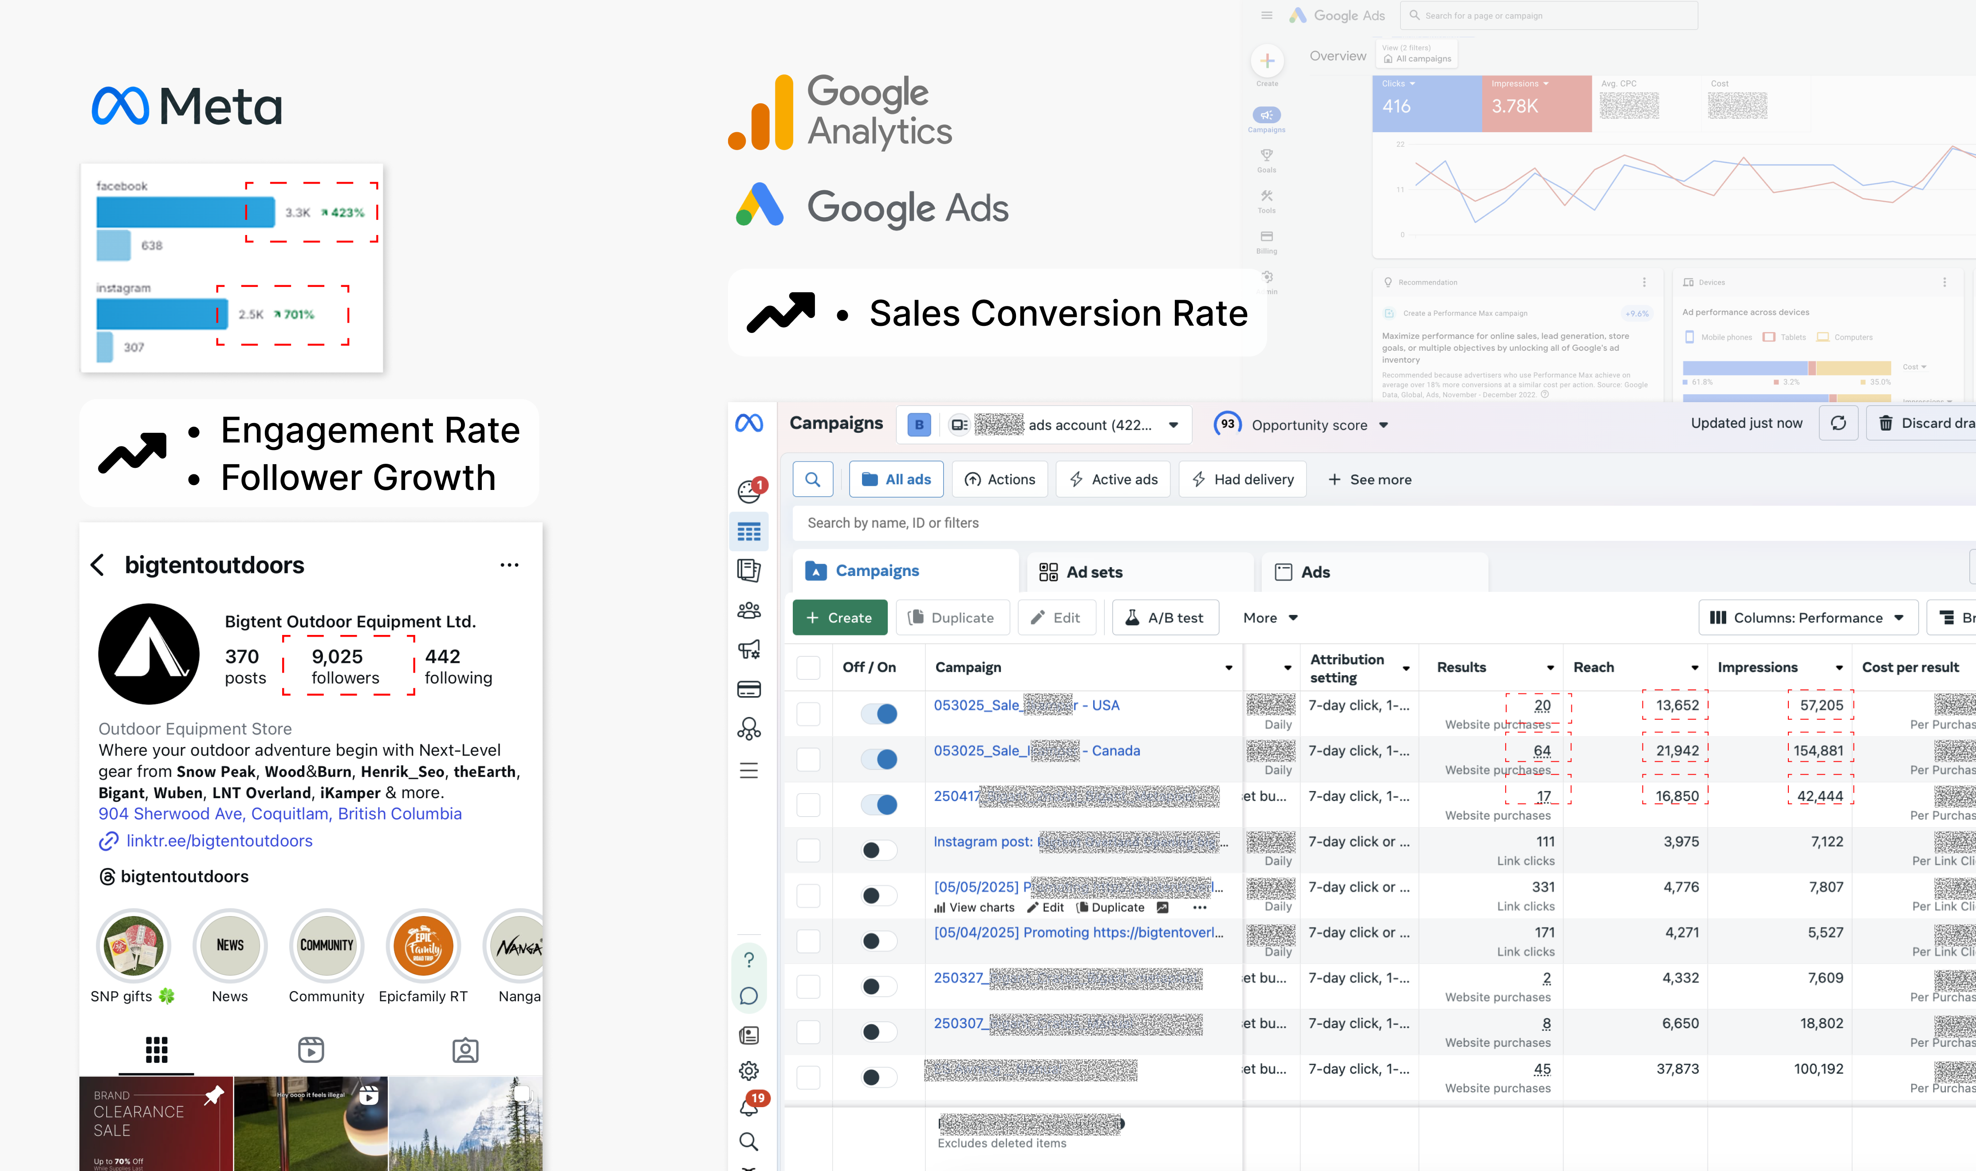Check the select-all checkbox in table header
The height and width of the screenshot is (1171, 1976).
[x=807, y=668]
